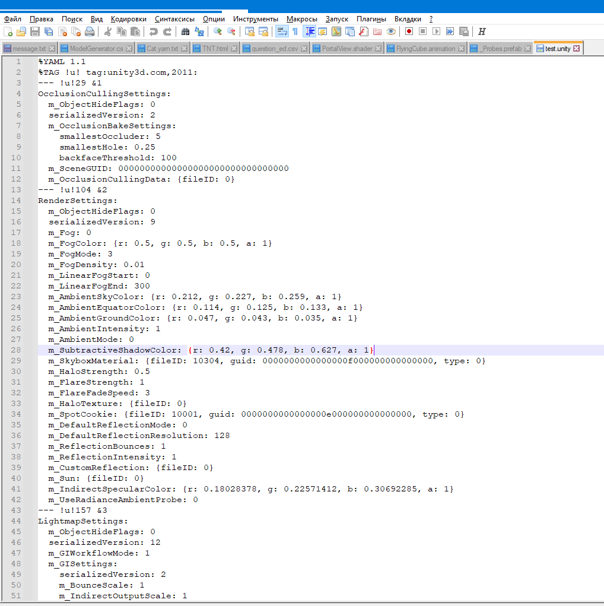The height and width of the screenshot is (606, 604).
Task: Create a new file with toolbar icon
Action: (x=8, y=31)
